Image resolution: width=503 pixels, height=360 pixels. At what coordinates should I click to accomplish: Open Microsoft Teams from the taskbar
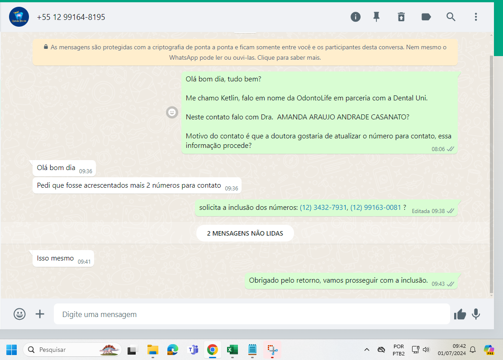193,350
